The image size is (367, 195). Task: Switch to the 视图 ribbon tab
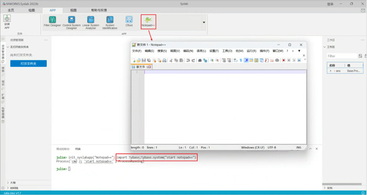(73, 10)
